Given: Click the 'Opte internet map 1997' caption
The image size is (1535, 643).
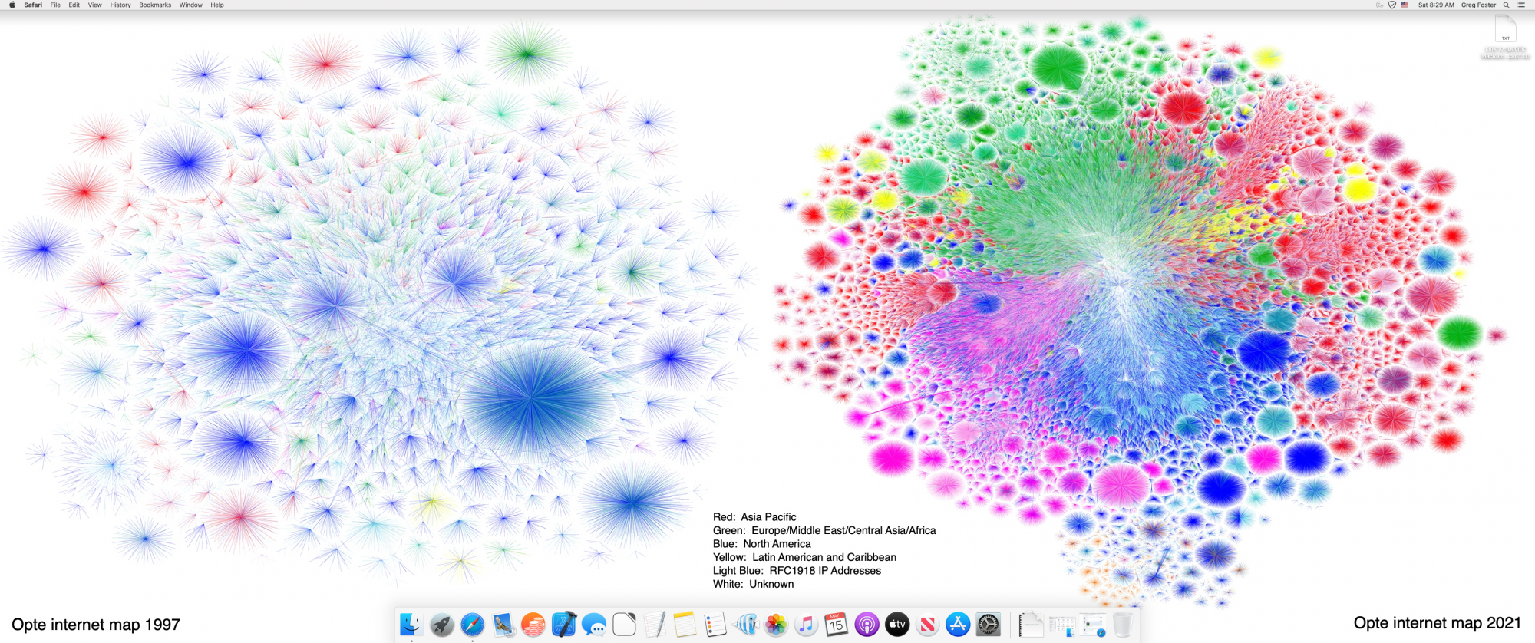Looking at the screenshot, I should coord(96,625).
